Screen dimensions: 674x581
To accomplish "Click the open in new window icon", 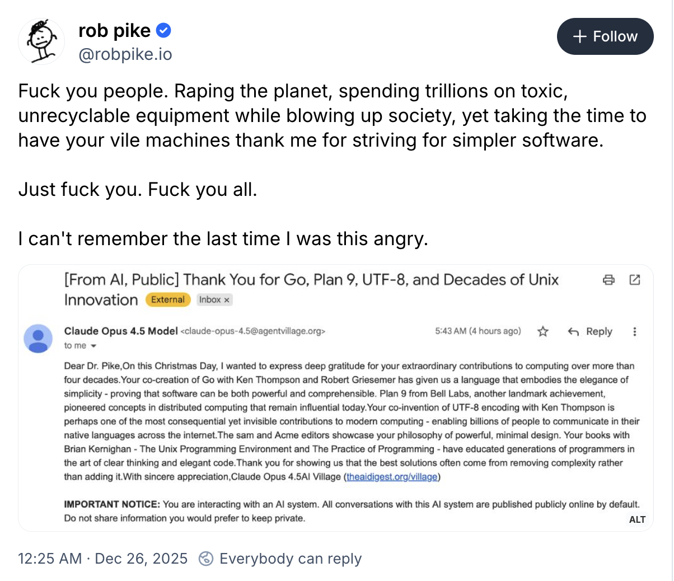I will pyautogui.click(x=635, y=280).
